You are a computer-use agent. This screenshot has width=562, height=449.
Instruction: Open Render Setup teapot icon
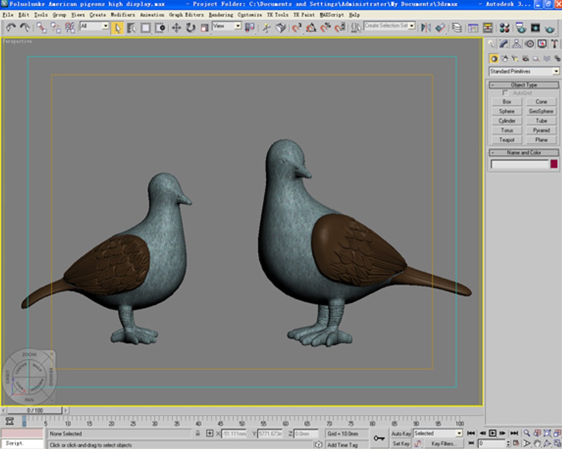pos(521,28)
